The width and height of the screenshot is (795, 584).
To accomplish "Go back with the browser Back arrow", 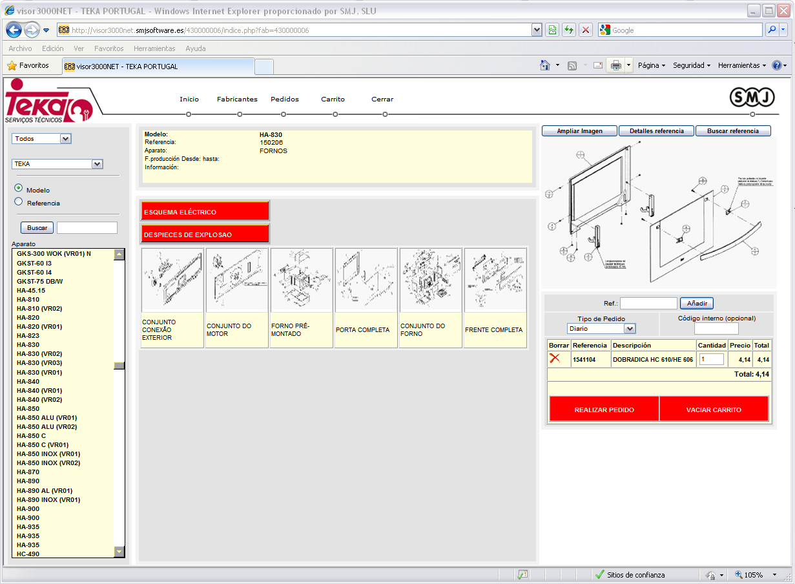I will pos(14,30).
